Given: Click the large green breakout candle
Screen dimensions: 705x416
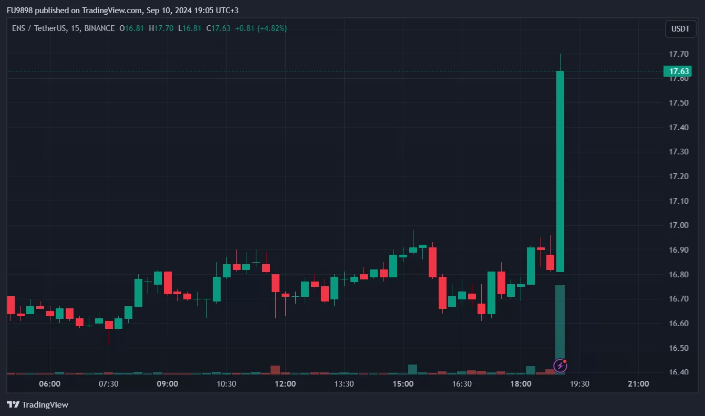Looking at the screenshot, I should [561, 171].
